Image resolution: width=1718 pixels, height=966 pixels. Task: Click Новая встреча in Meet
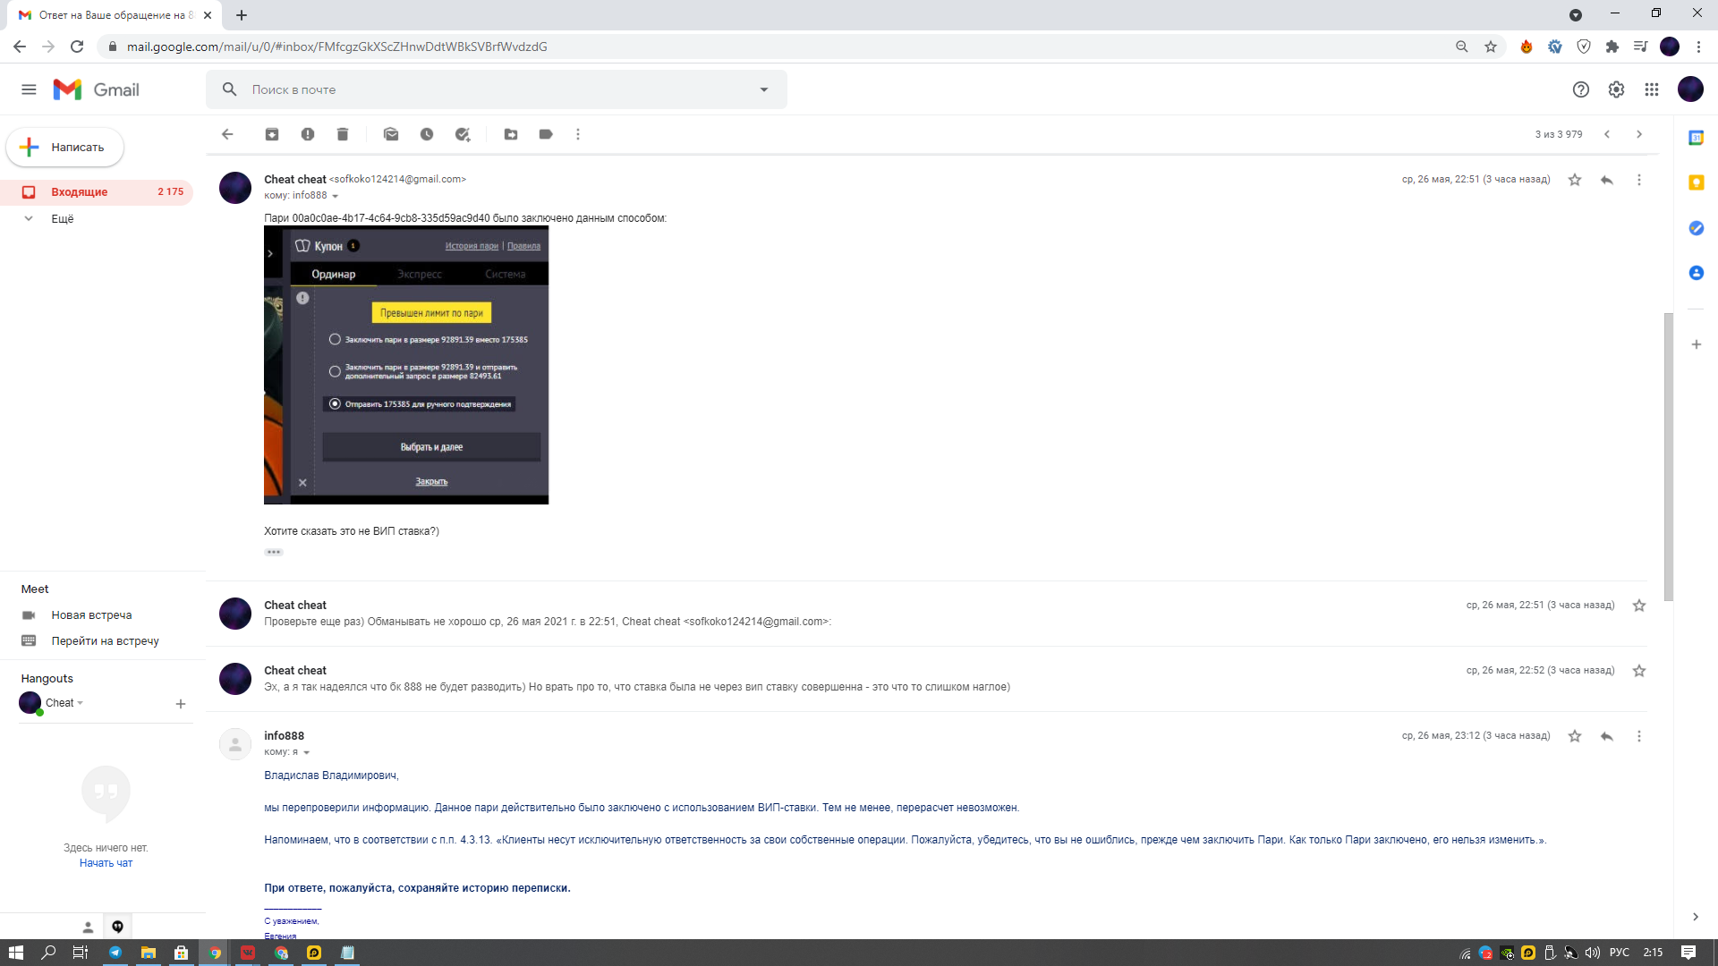(x=91, y=615)
